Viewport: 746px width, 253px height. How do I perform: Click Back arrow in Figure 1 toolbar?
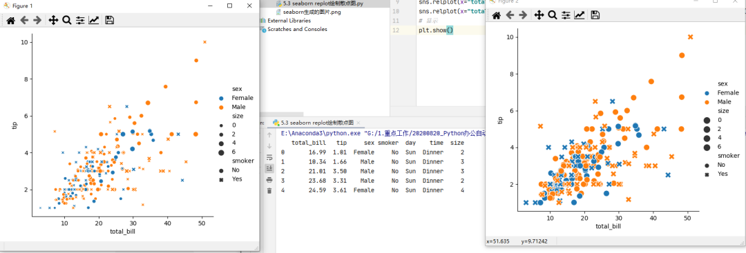click(x=24, y=20)
